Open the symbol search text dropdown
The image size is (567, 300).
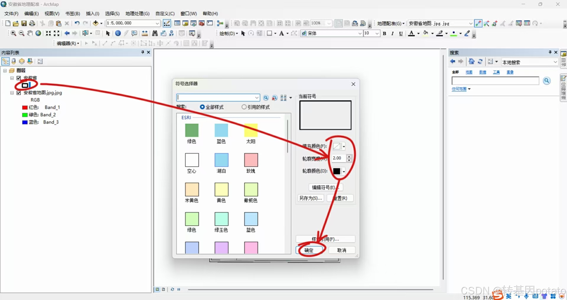tap(257, 98)
